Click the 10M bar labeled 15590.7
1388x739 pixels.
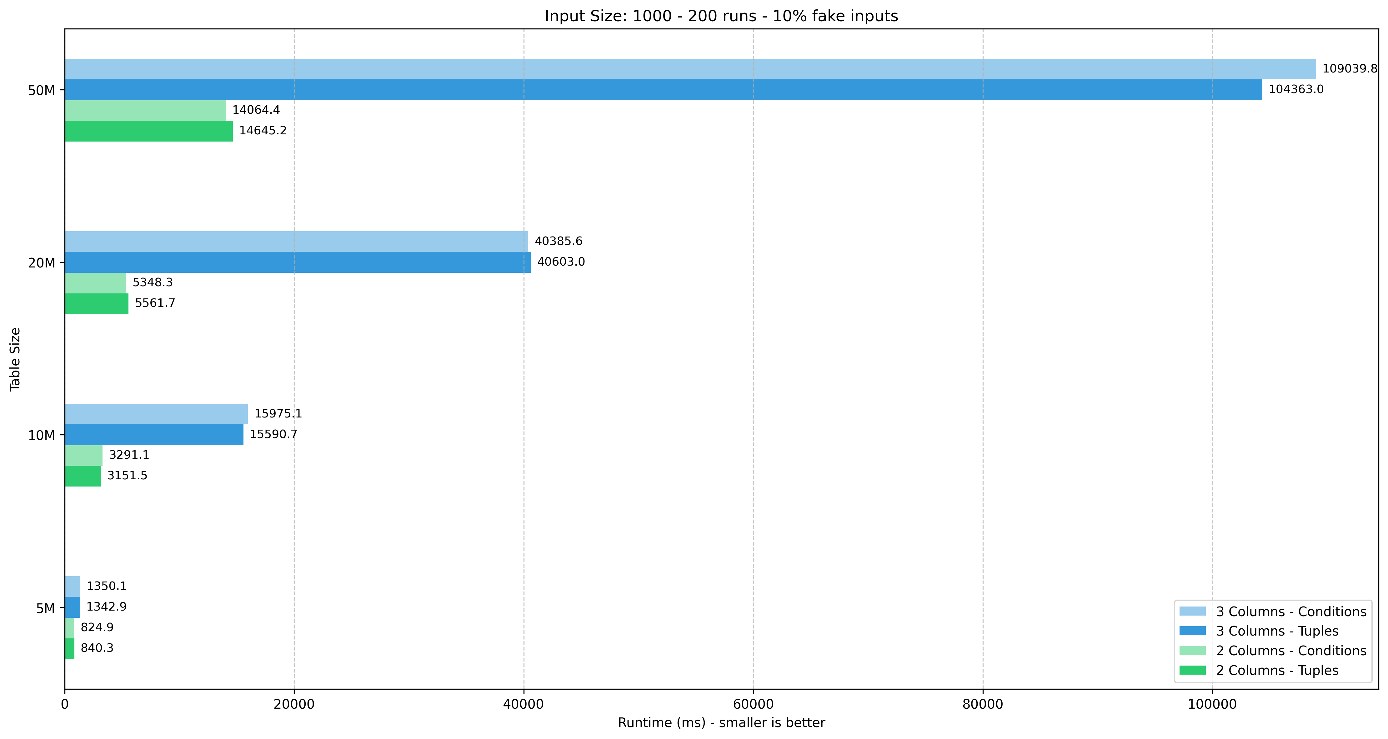tap(154, 435)
